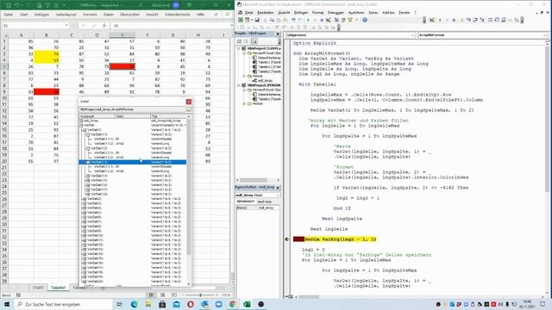Switch to Tabelle1 sheet tab
This screenshot has height=310, width=552.
(58, 288)
